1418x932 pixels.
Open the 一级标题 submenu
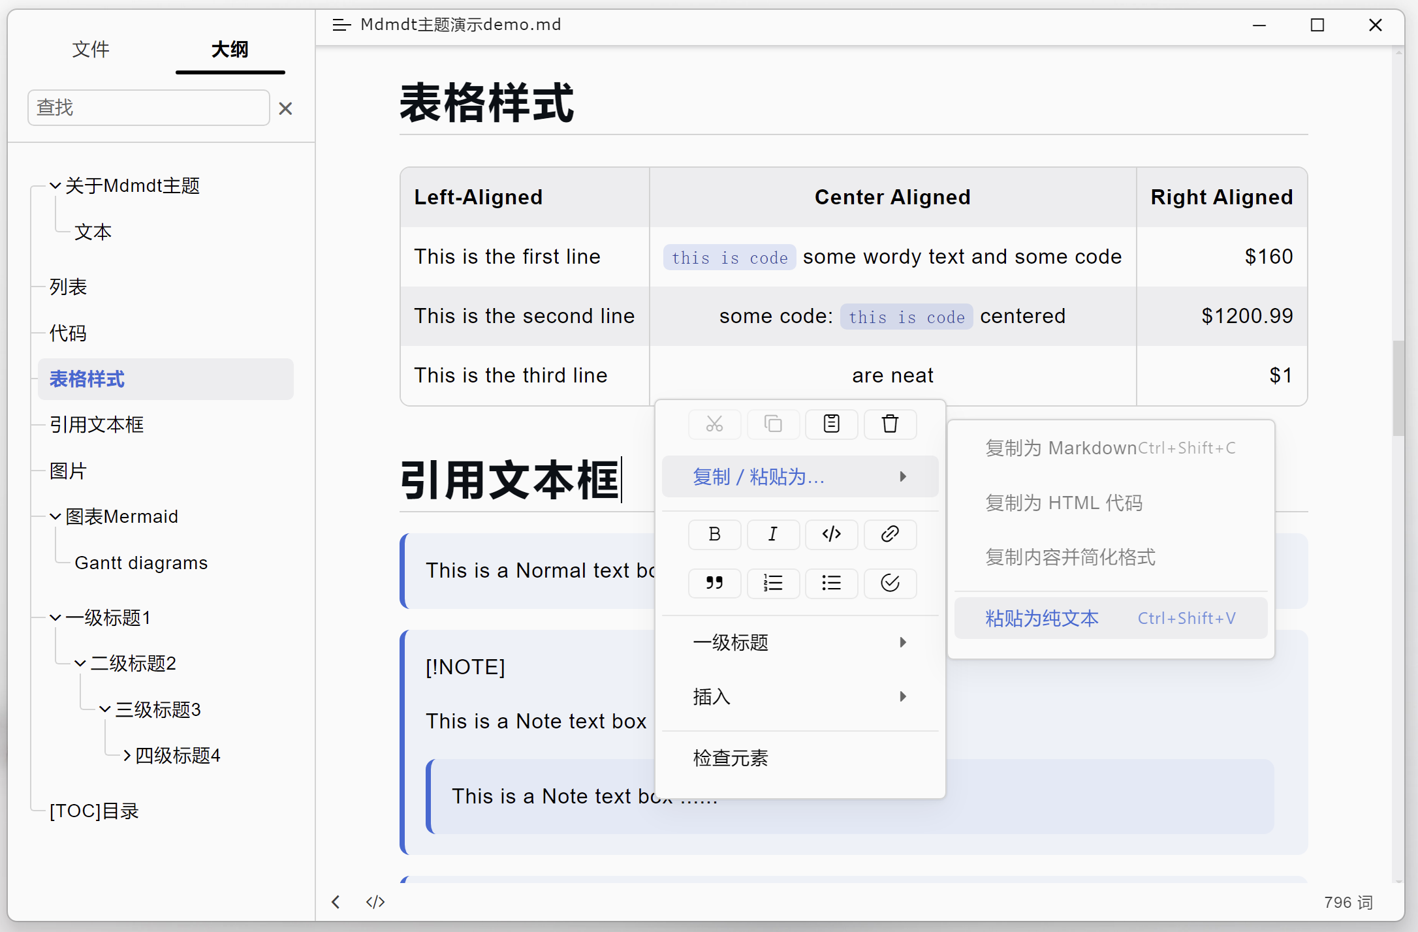click(800, 642)
